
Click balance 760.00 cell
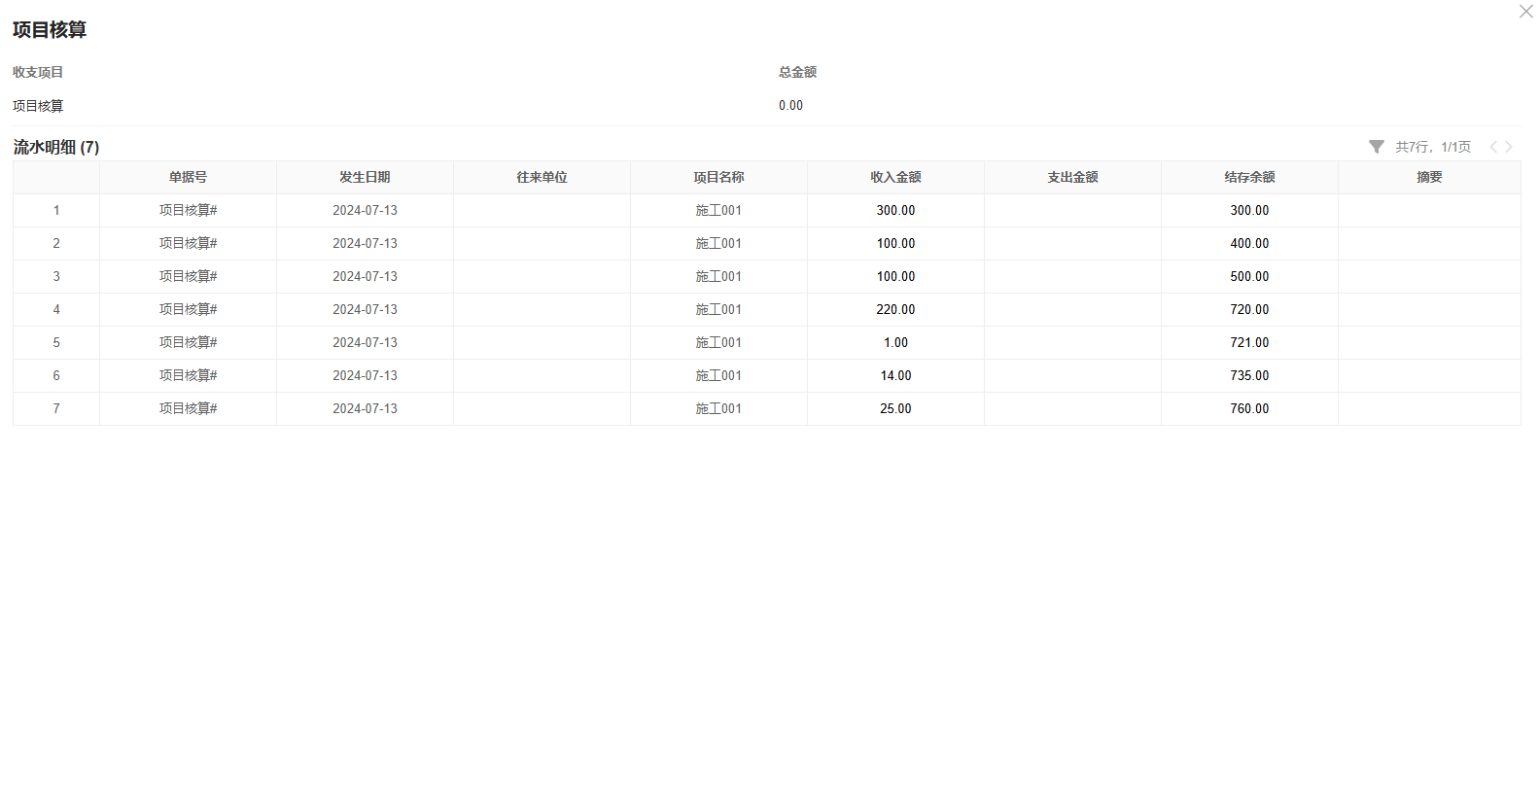pyautogui.click(x=1249, y=408)
